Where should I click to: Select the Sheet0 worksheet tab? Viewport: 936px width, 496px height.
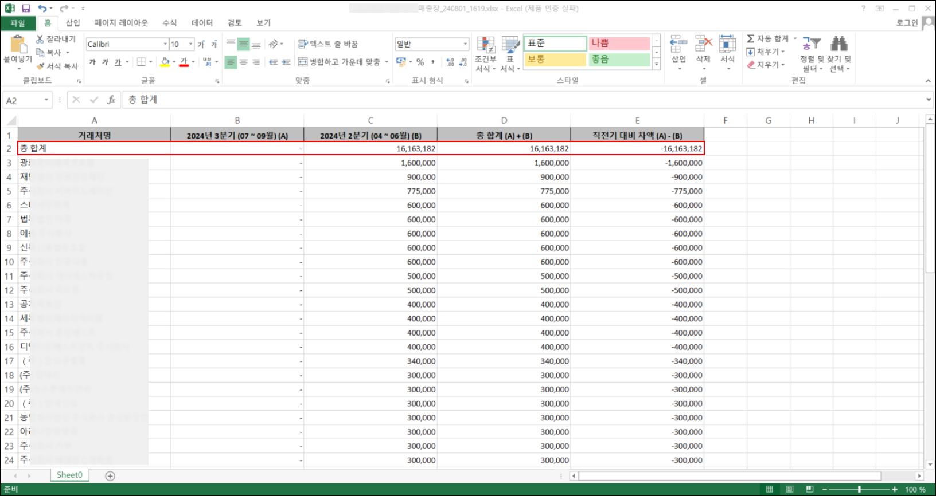69,475
